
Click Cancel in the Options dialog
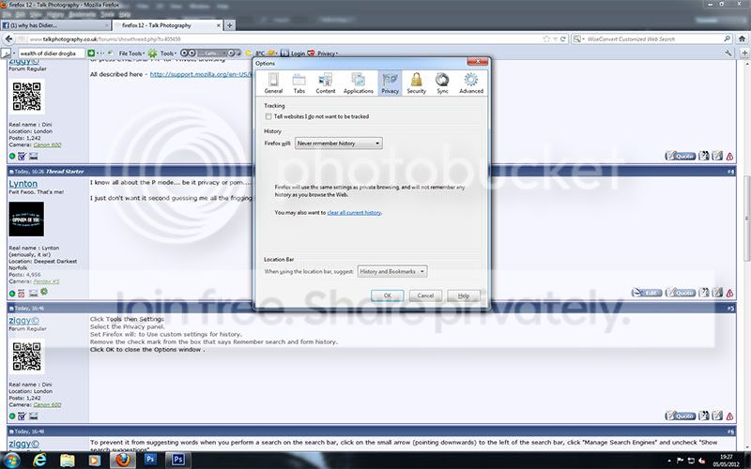[x=425, y=295]
